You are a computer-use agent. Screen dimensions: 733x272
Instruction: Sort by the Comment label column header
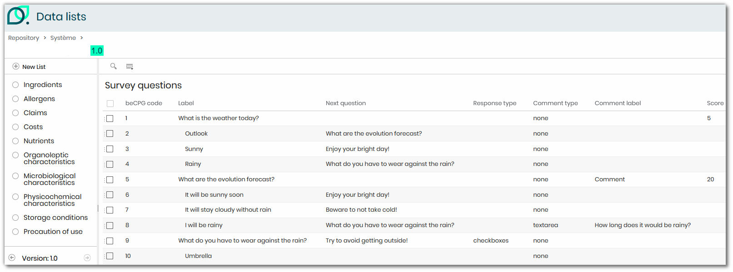point(618,103)
